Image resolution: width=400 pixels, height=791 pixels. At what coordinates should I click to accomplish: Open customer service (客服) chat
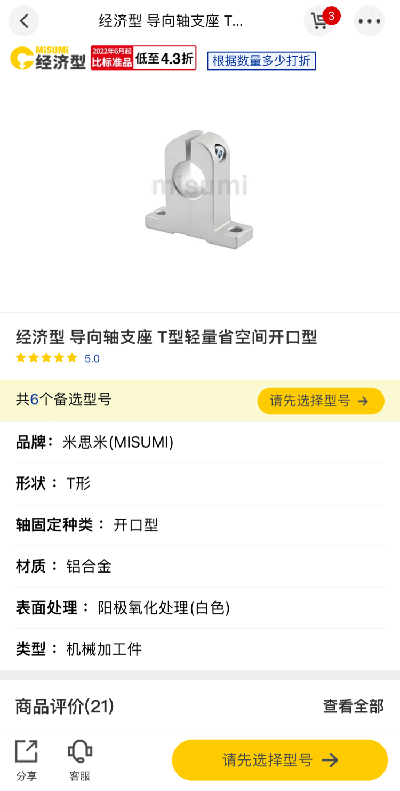click(80, 760)
